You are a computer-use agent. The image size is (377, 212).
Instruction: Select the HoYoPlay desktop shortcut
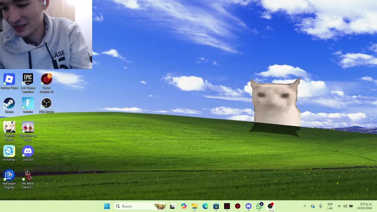coord(9,153)
